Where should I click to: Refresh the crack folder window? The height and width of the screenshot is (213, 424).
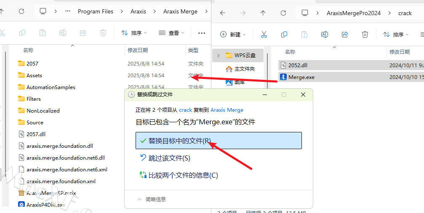tap(283, 13)
